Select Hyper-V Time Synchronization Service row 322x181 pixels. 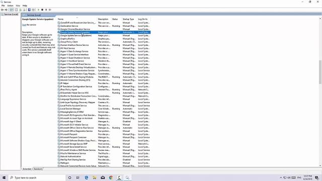pos(104,70)
